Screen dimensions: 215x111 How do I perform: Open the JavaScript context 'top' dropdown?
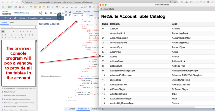76,15
